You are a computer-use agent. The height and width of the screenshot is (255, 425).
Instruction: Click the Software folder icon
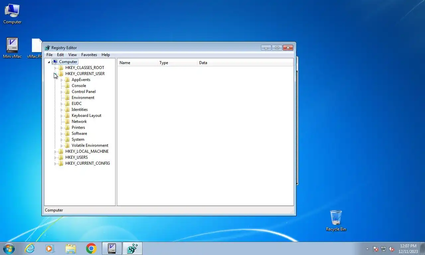point(67,133)
